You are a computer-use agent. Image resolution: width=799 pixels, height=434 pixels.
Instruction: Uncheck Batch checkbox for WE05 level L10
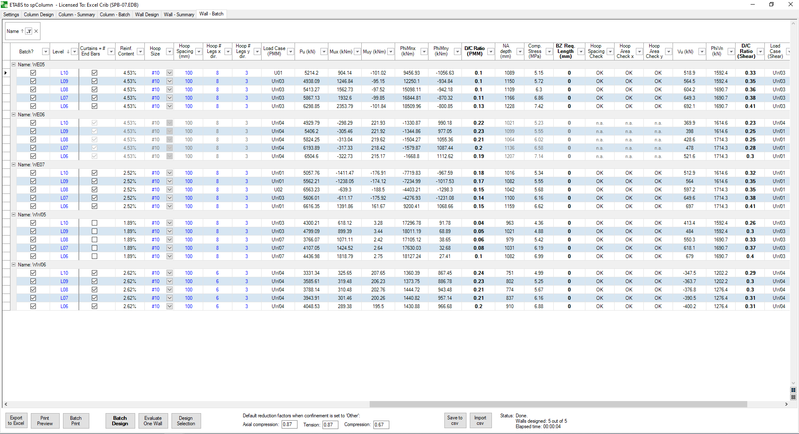pyautogui.click(x=33, y=73)
